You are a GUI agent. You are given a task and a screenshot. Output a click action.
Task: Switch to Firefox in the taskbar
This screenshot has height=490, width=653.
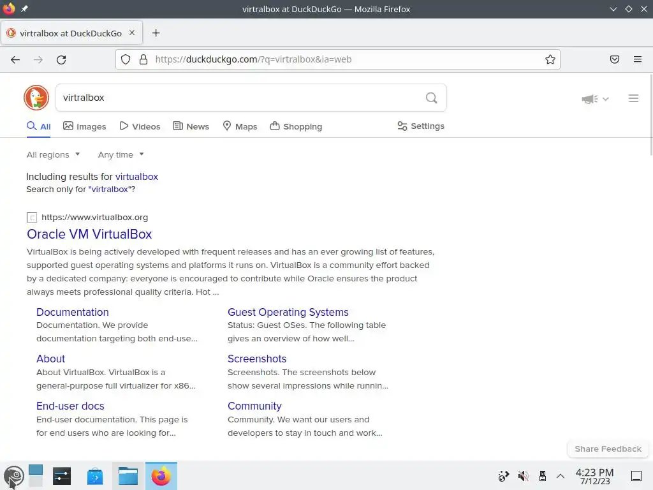click(x=161, y=476)
